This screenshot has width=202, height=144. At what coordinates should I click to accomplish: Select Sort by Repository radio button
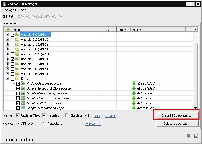(44, 123)
